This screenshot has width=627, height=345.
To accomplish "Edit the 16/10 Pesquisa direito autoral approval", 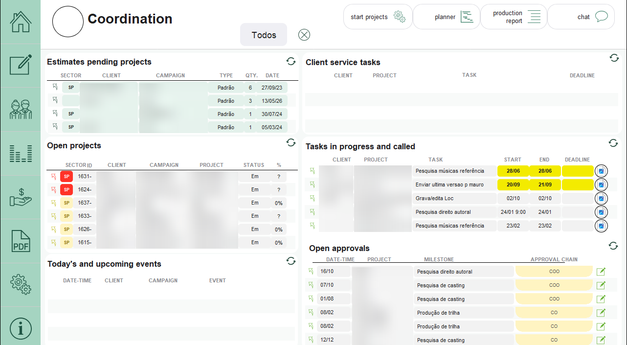I will pos(601,272).
